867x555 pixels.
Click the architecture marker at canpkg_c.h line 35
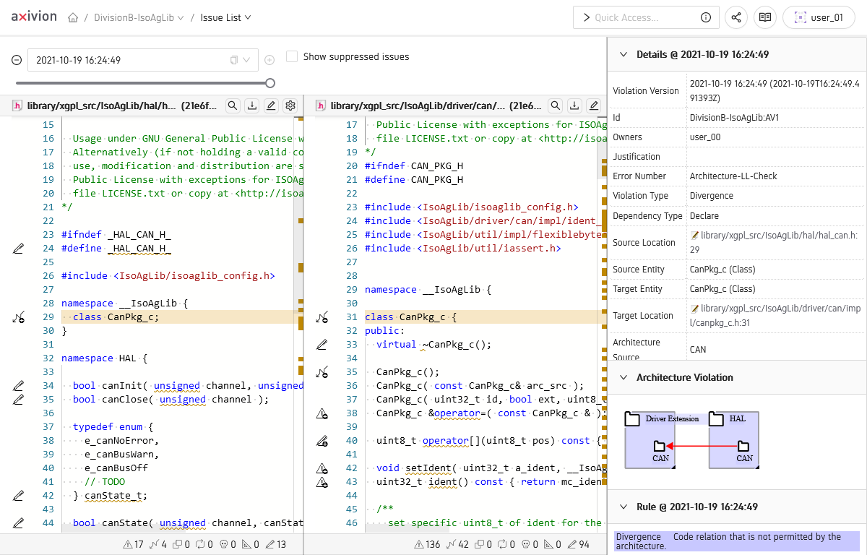322,372
